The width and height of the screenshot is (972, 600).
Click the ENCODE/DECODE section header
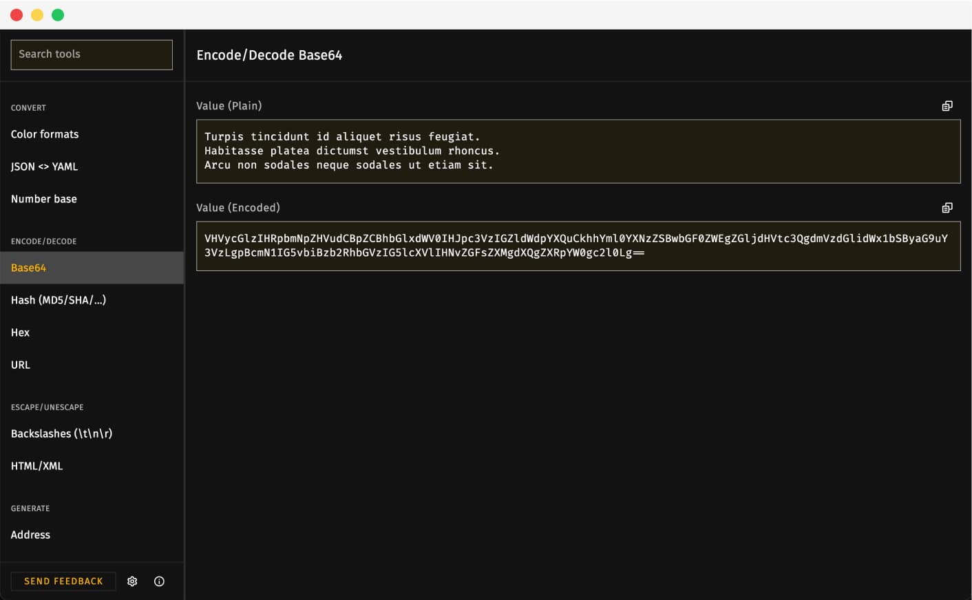click(x=43, y=242)
